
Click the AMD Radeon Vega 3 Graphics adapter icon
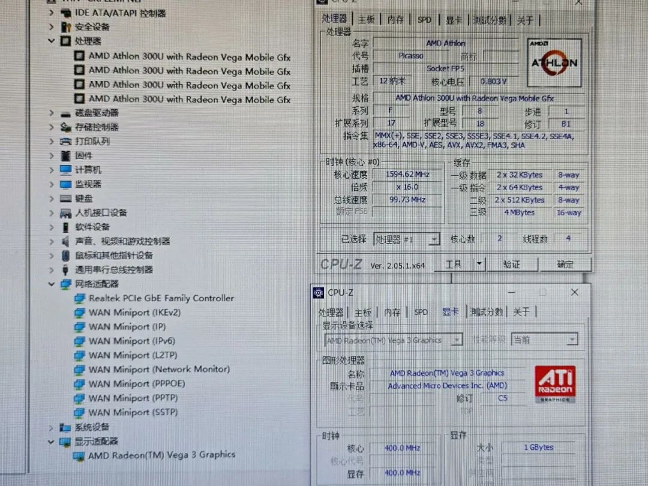tap(79, 456)
